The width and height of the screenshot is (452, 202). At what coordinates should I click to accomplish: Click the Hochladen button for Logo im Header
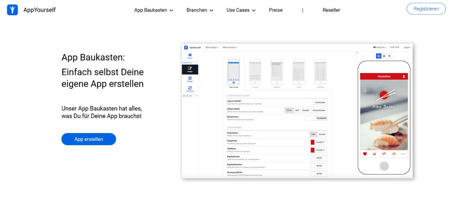pos(320,102)
